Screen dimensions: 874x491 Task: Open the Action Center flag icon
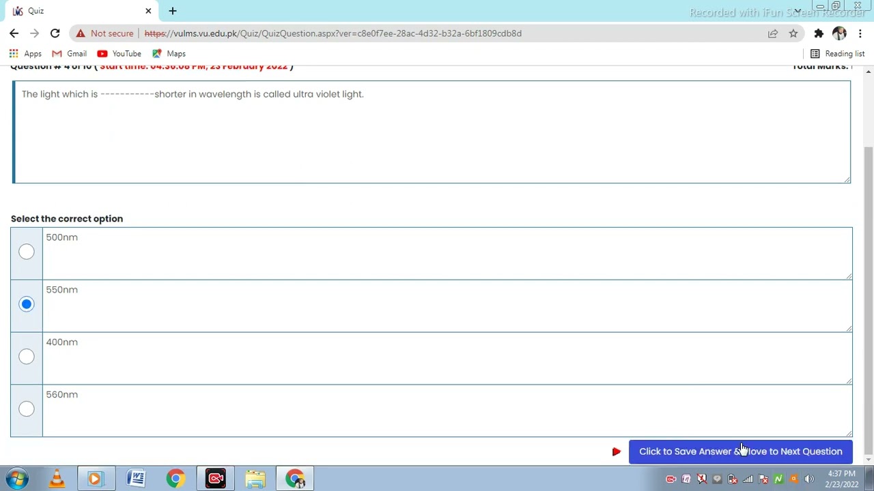point(763,479)
